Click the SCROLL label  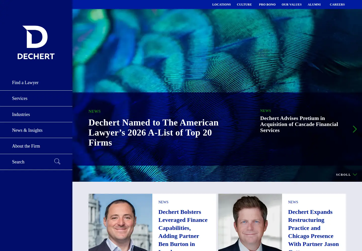(343, 175)
